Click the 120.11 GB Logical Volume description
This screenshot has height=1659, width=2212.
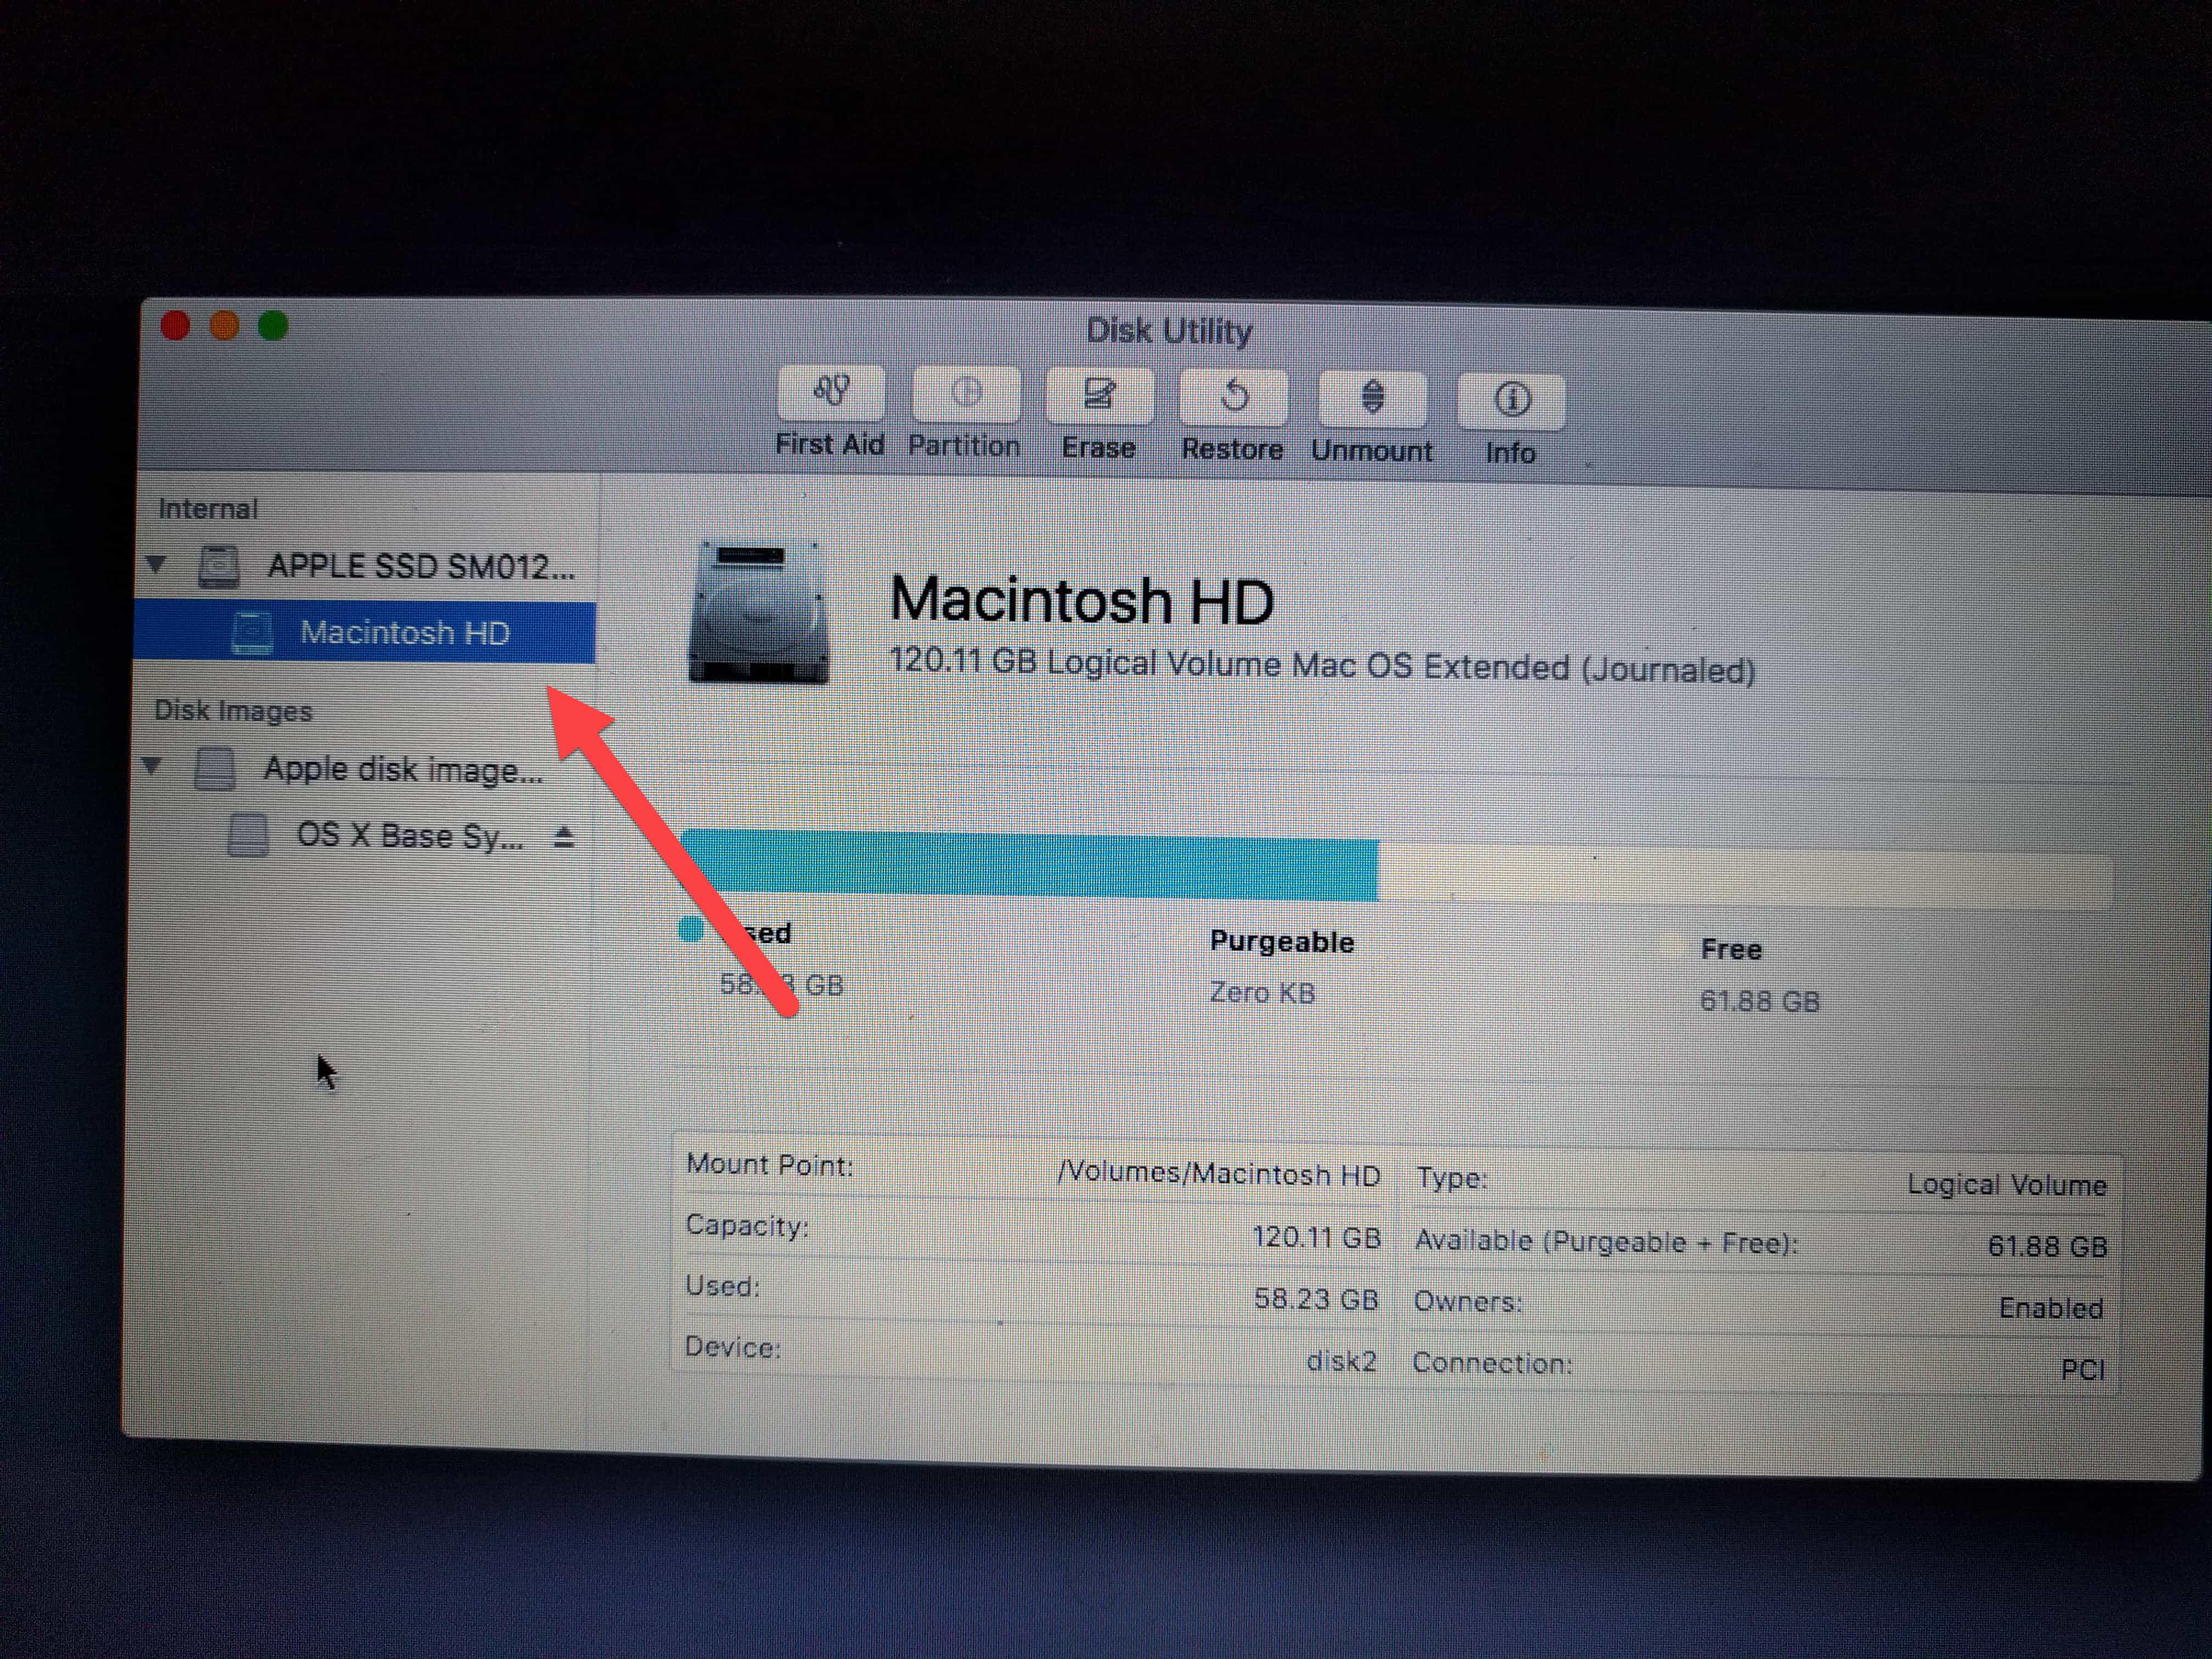pos(1322,666)
